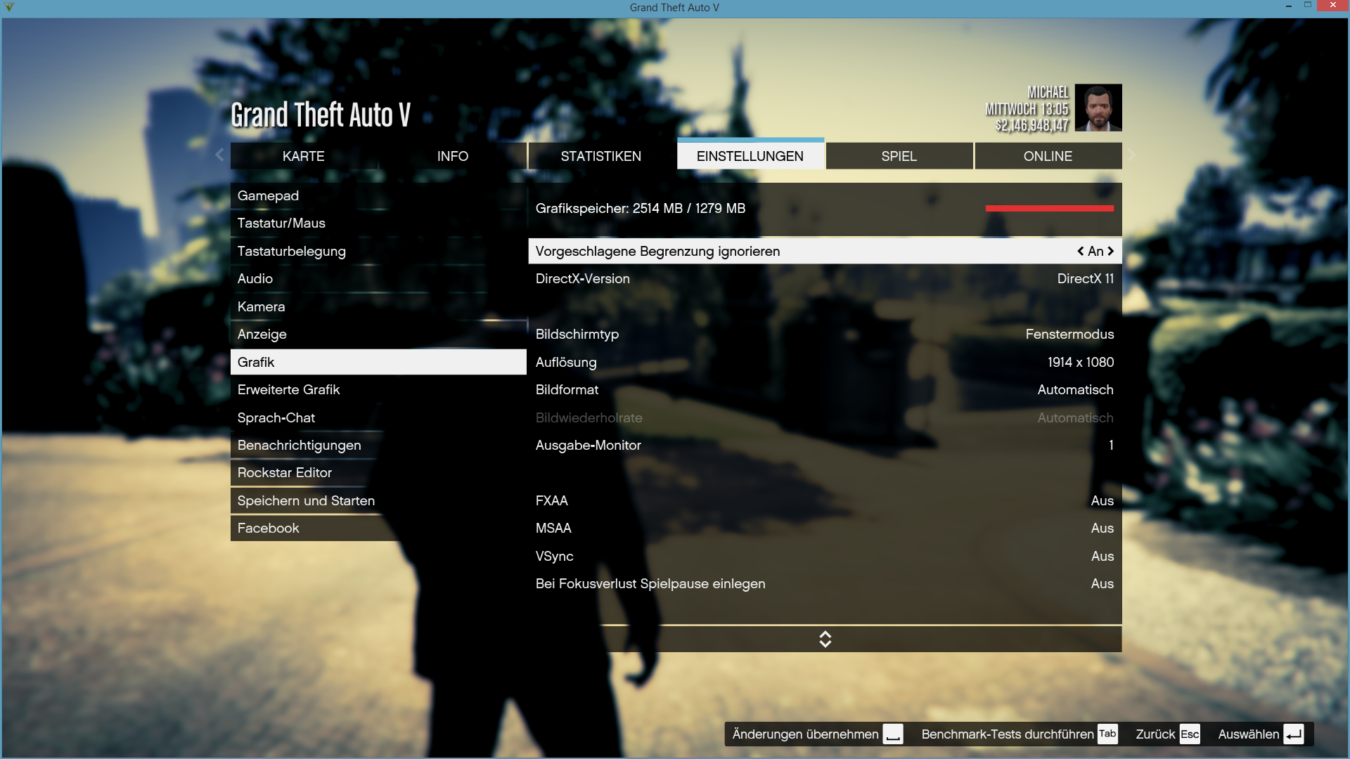1350x759 pixels.
Task: Switch to the STATISTIKEN tab
Action: [600, 156]
